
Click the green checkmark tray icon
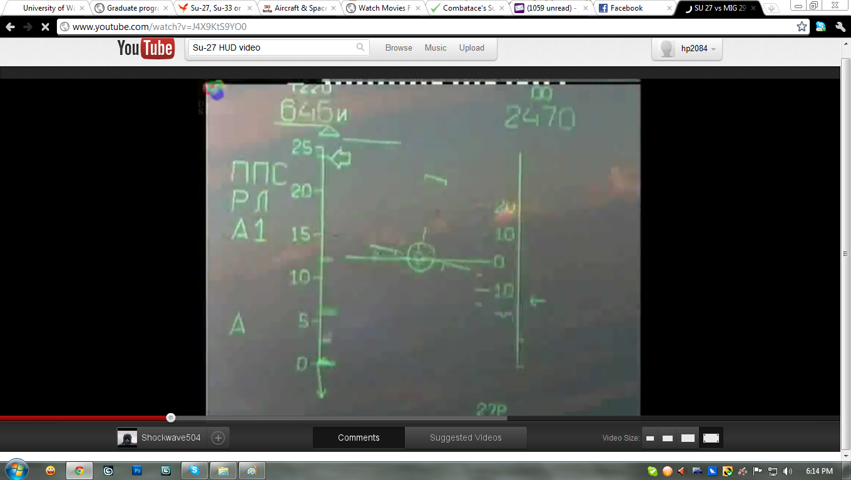point(653,471)
